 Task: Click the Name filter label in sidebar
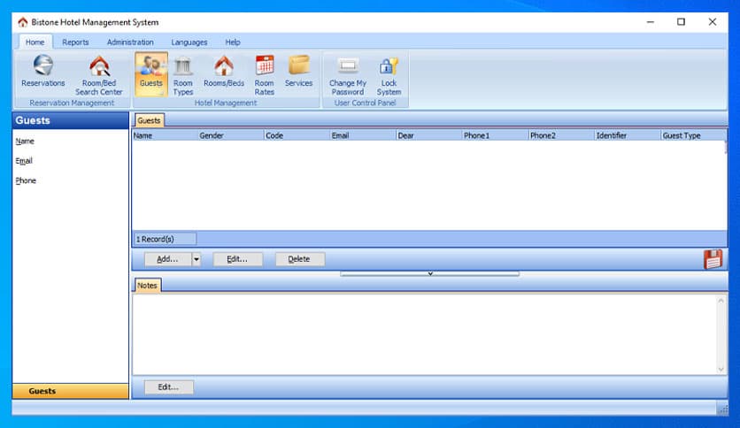pyautogui.click(x=25, y=141)
